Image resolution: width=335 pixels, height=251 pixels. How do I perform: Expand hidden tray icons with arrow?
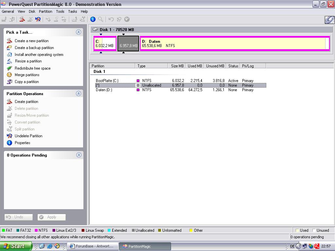coord(298,246)
